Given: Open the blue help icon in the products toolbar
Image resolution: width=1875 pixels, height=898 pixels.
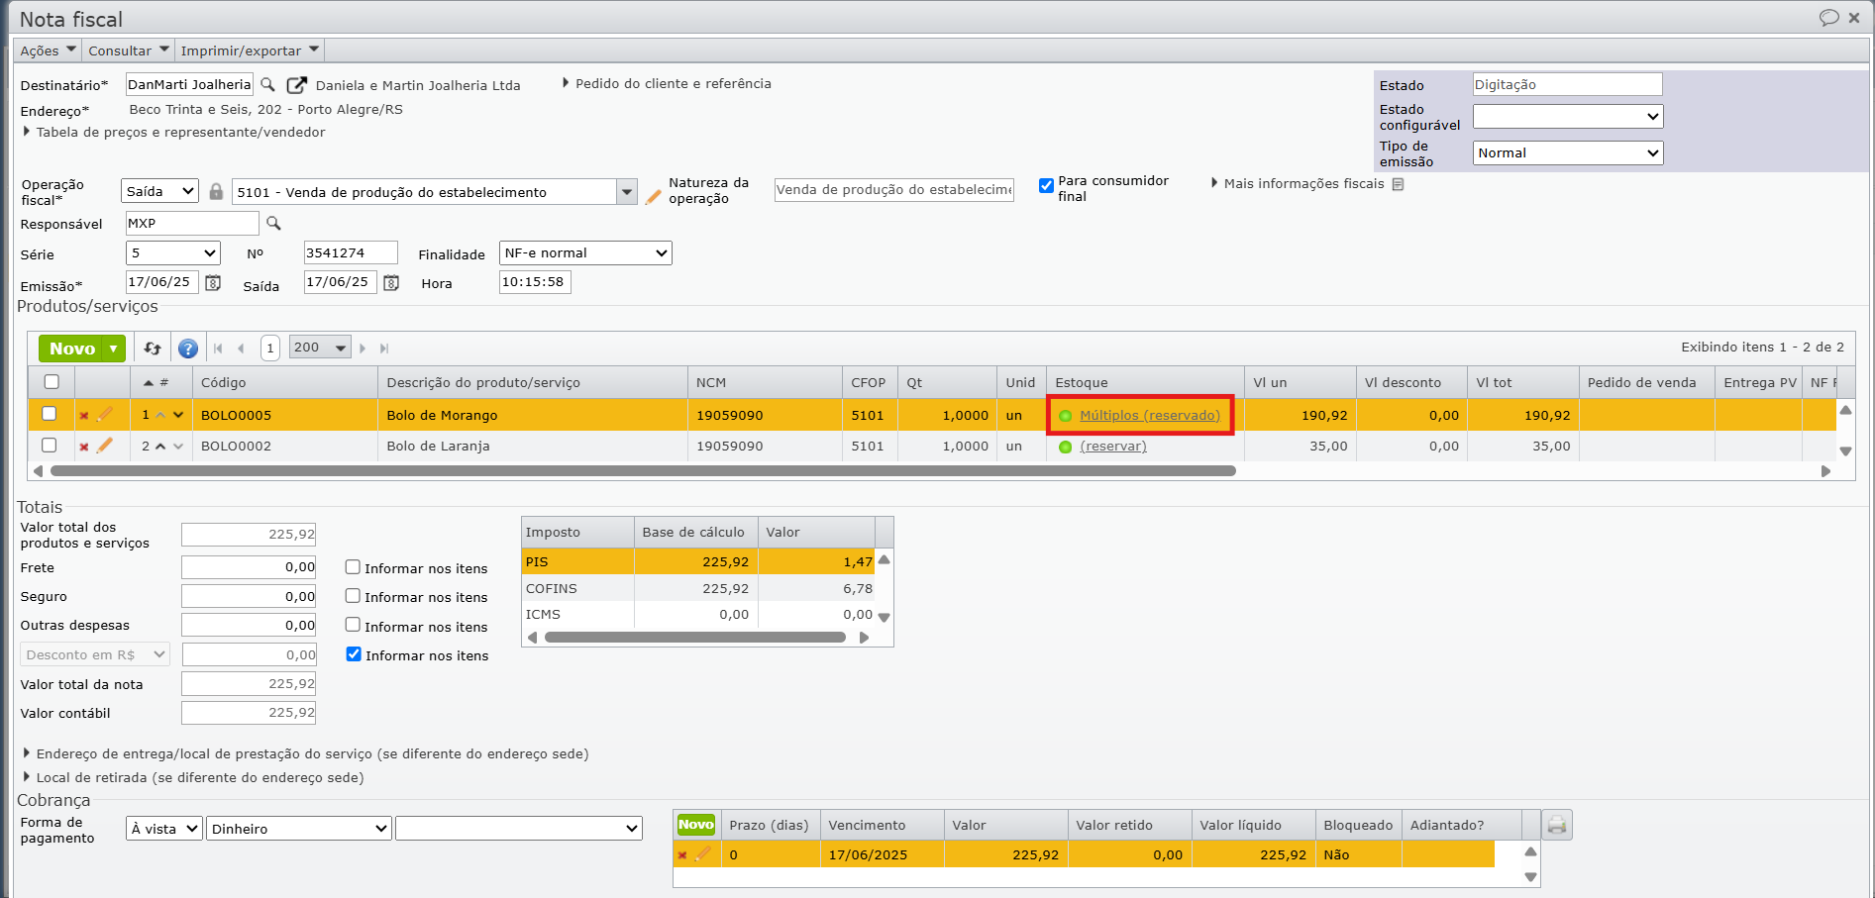Looking at the screenshot, I should tap(187, 349).
